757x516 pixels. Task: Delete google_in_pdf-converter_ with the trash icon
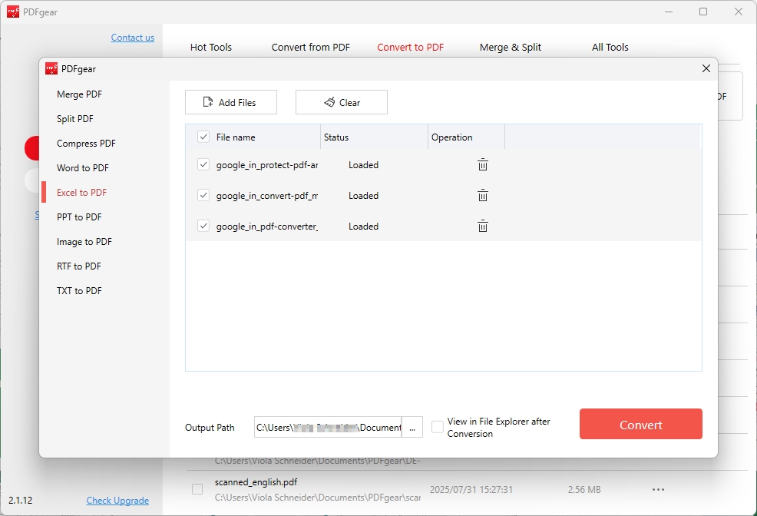point(482,226)
